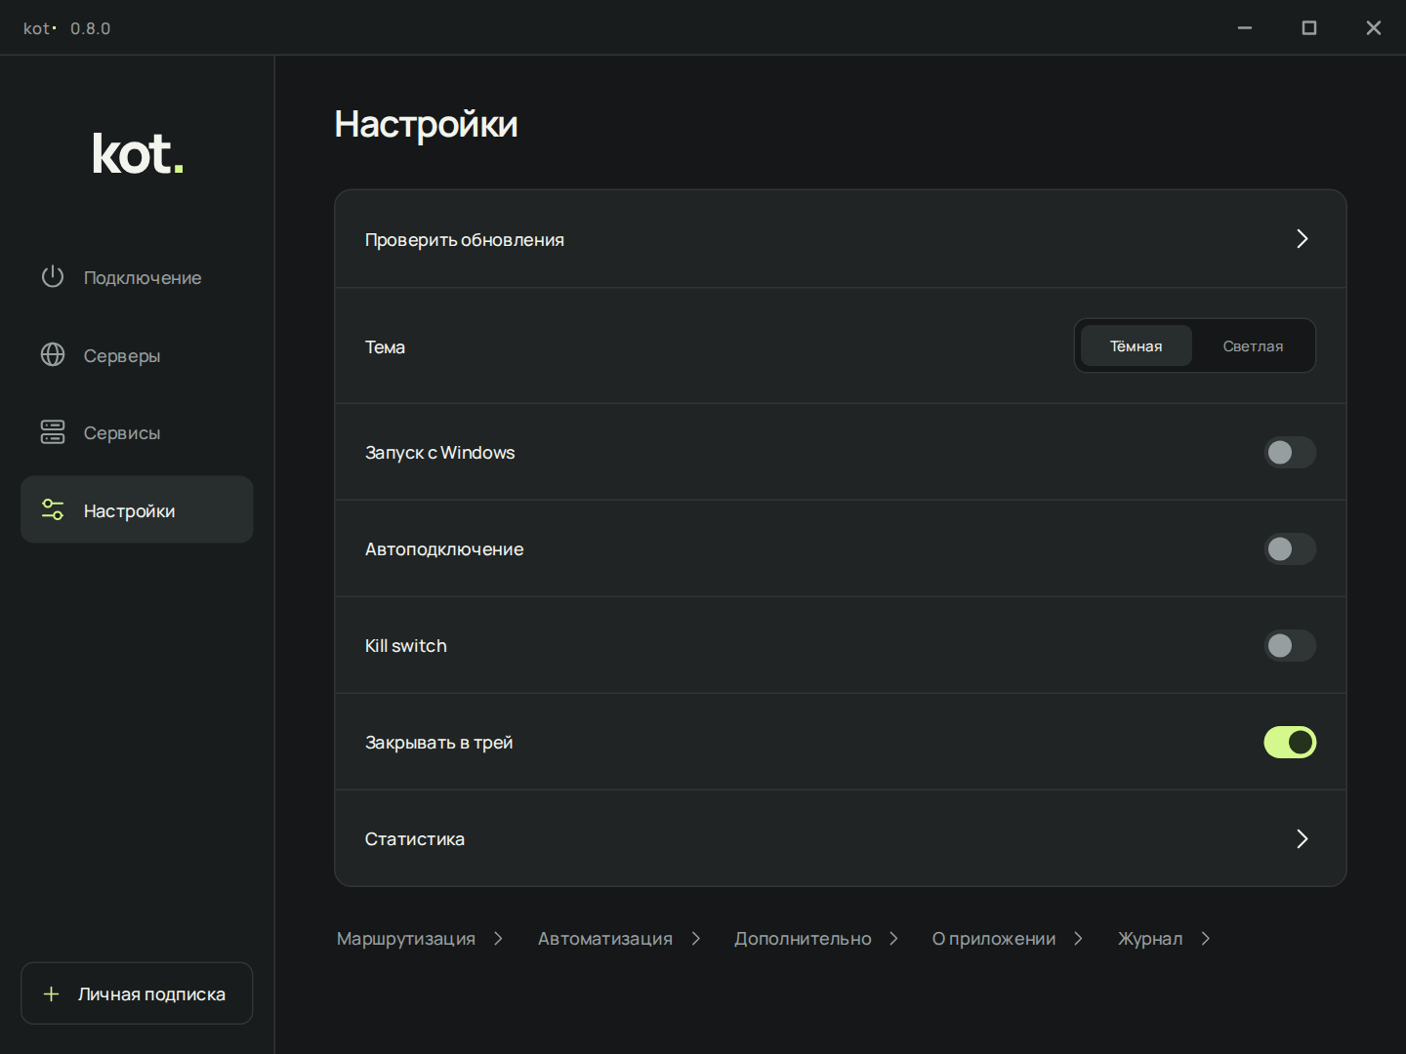Screen dimensions: 1406x1054
Task: Click the Статистика row label
Action: [x=415, y=838]
